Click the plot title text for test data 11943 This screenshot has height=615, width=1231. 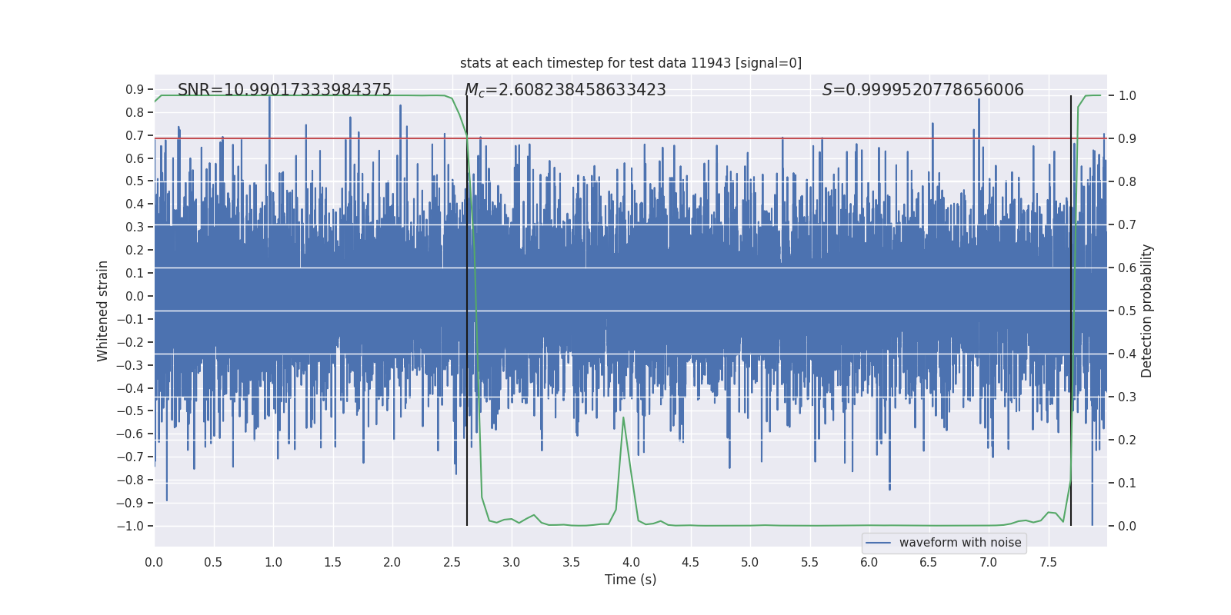pyautogui.click(x=631, y=63)
